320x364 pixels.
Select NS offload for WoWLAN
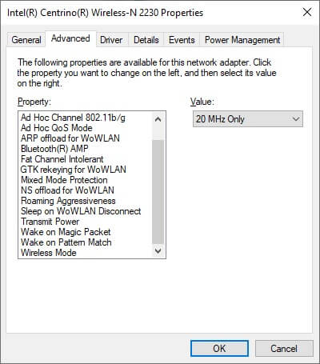(67, 190)
